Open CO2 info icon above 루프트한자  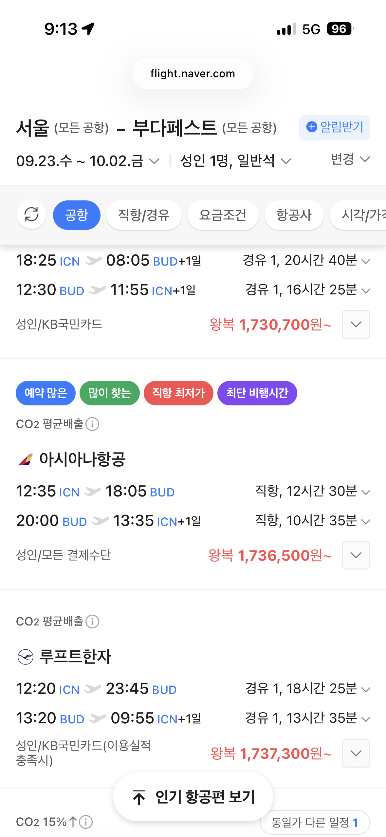click(92, 621)
